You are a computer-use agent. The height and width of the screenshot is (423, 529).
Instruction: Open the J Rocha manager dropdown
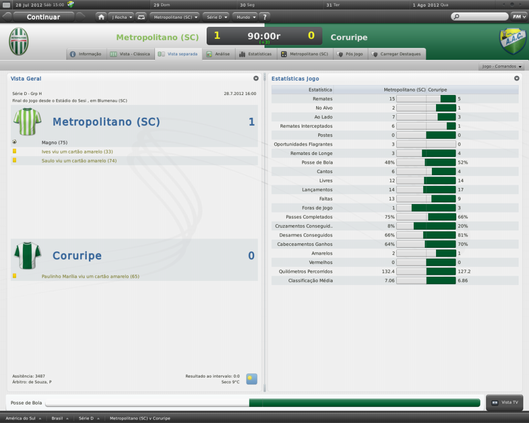pos(121,17)
